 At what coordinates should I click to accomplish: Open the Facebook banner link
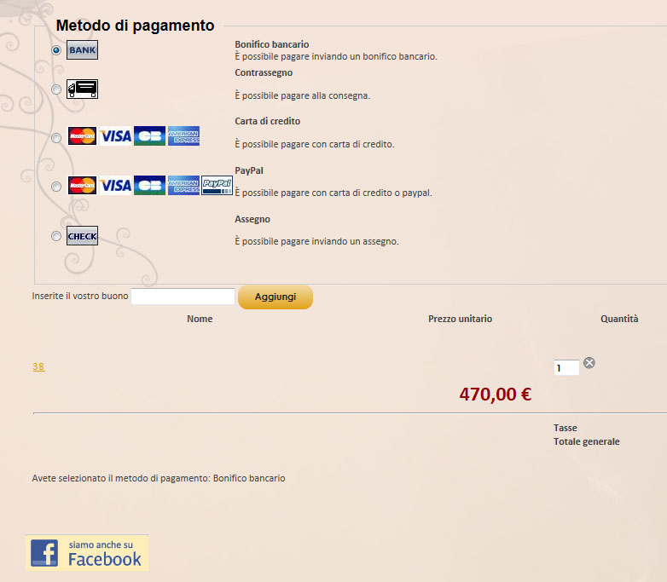click(x=87, y=553)
